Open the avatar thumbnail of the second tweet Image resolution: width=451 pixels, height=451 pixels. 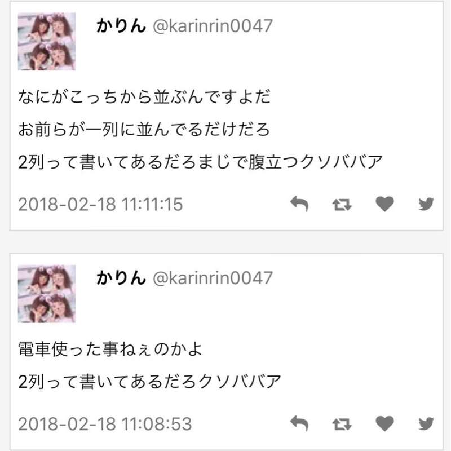(47, 294)
